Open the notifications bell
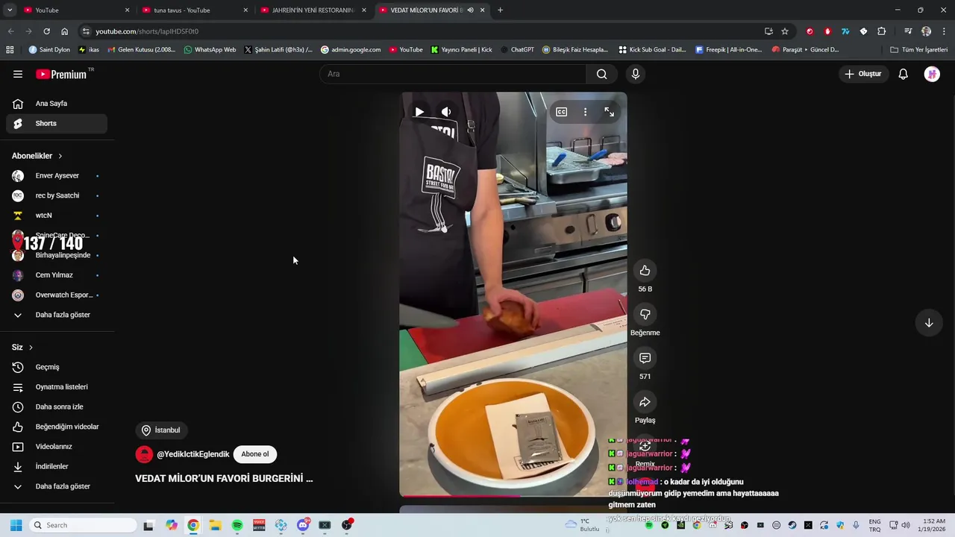955x537 pixels. click(x=903, y=74)
